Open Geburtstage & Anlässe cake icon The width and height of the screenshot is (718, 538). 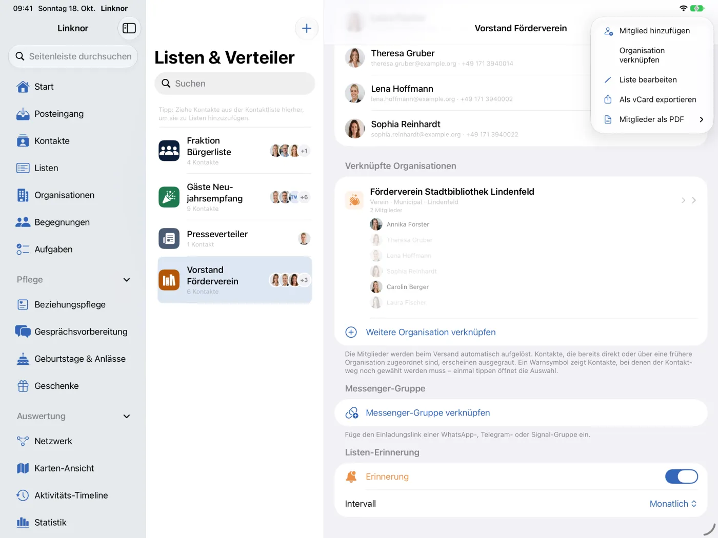click(23, 359)
